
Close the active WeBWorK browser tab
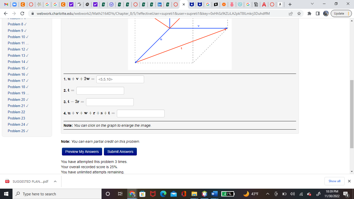(x=183, y=4)
